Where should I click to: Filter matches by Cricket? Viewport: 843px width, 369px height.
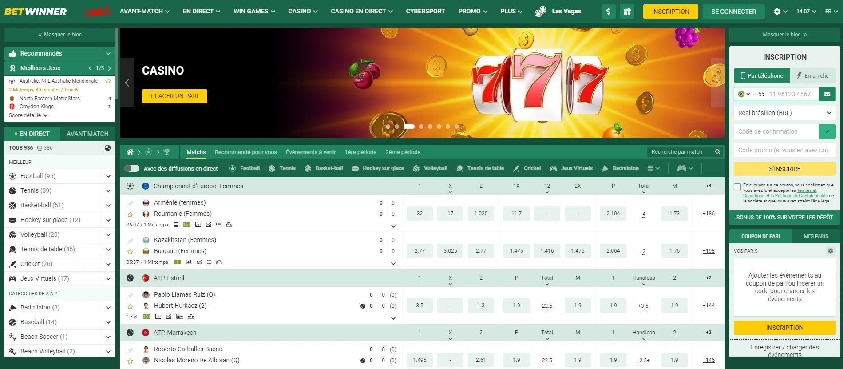(527, 168)
